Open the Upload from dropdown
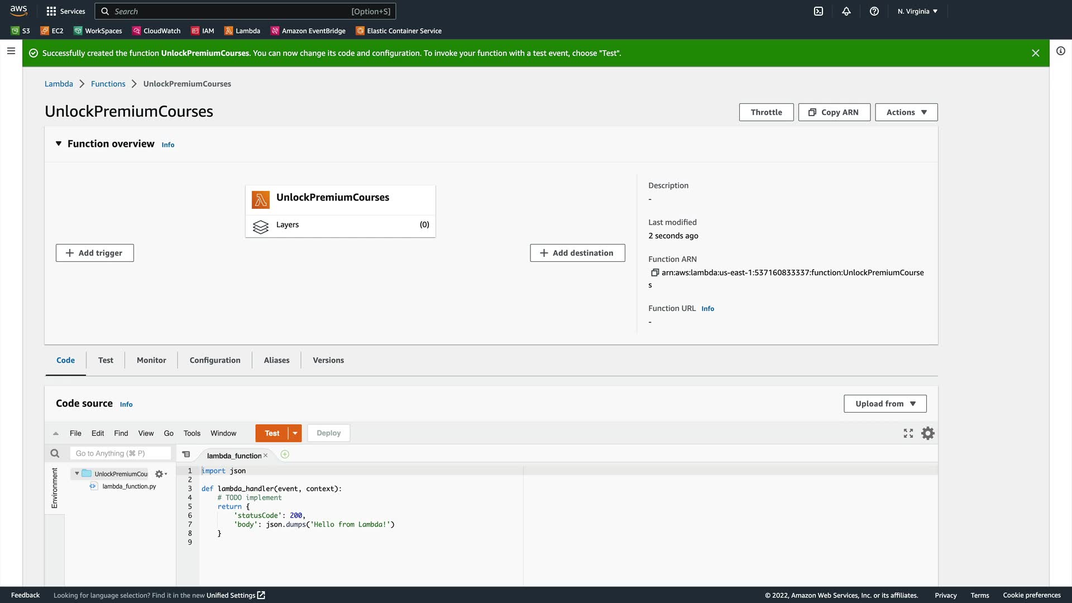The image size is (1072, 603). (x=885, y=404)
